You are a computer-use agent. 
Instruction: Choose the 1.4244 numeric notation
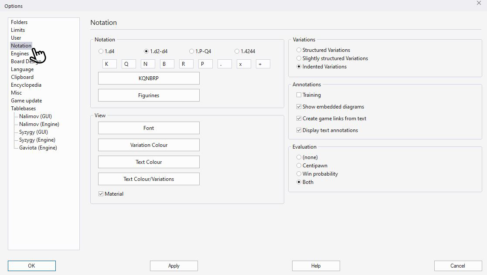[x=245, y=51]
